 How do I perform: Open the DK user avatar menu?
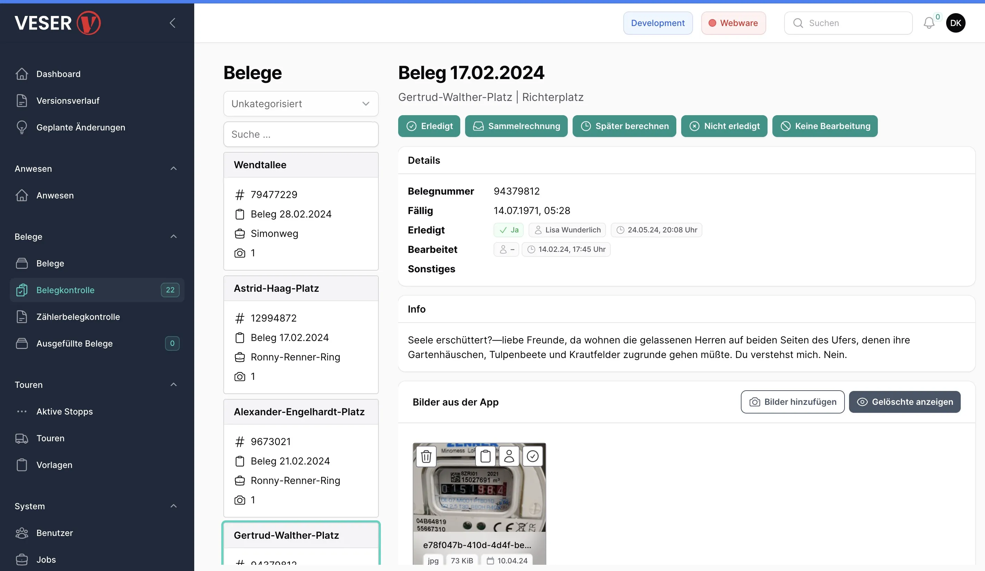click(x=955, y=23)
